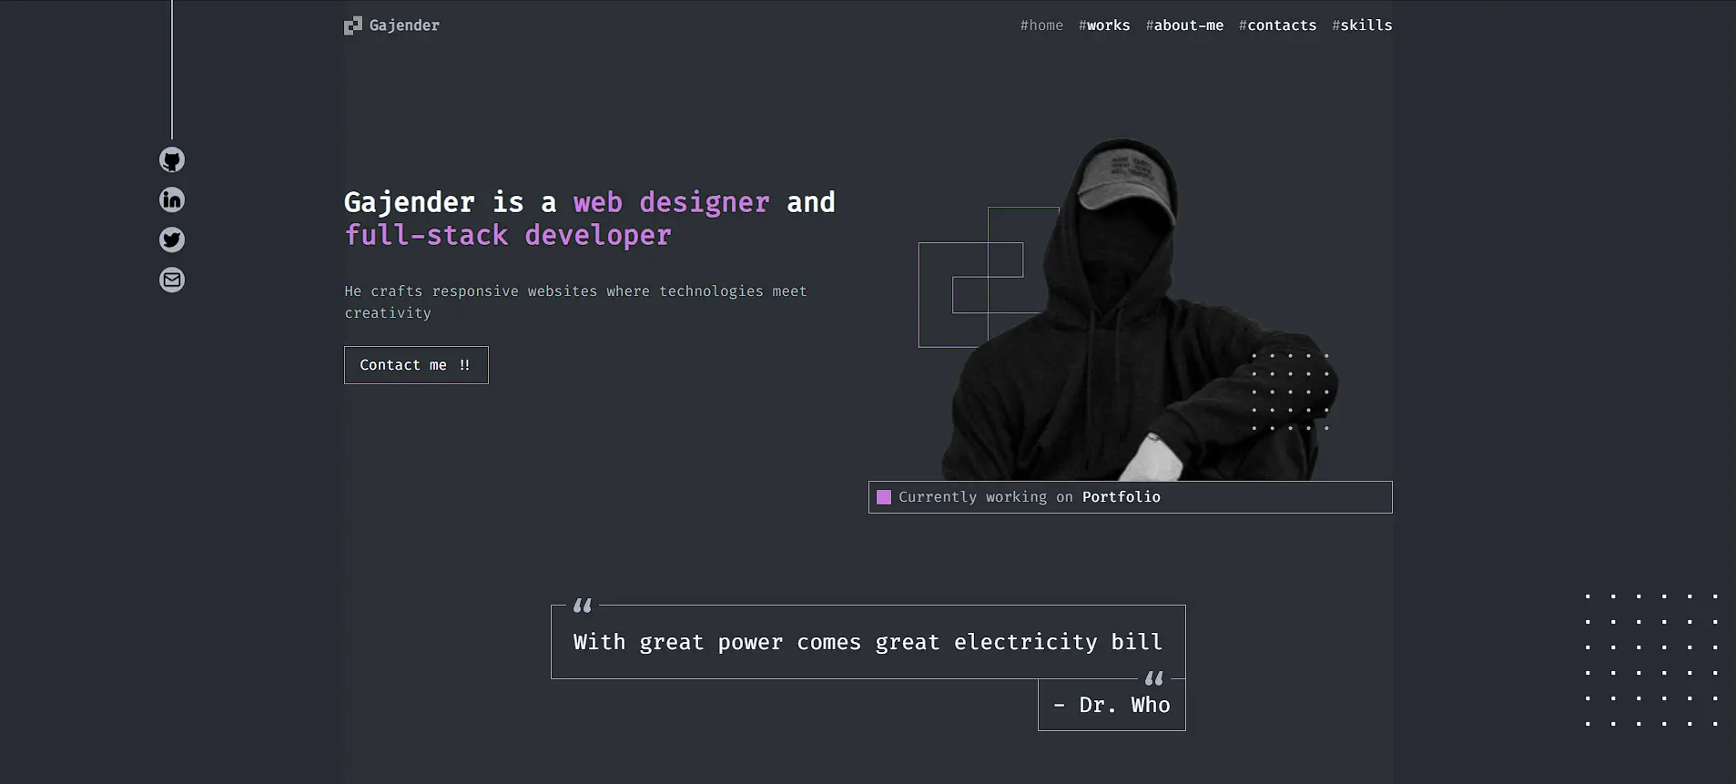
Task: Open the #works nav link
Action: point(1104,25)
